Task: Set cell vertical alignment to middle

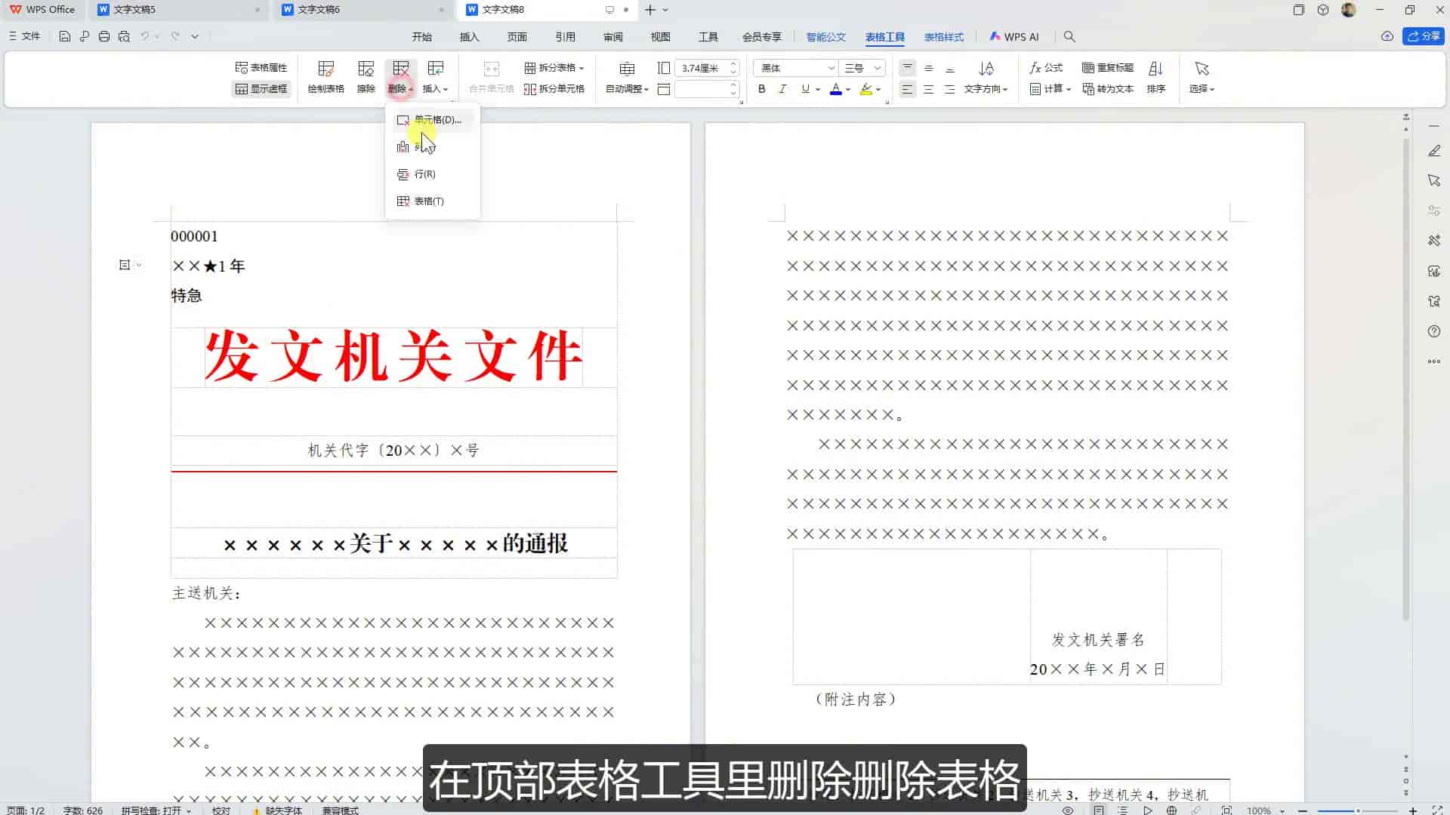Action: [x=929, y=68]
